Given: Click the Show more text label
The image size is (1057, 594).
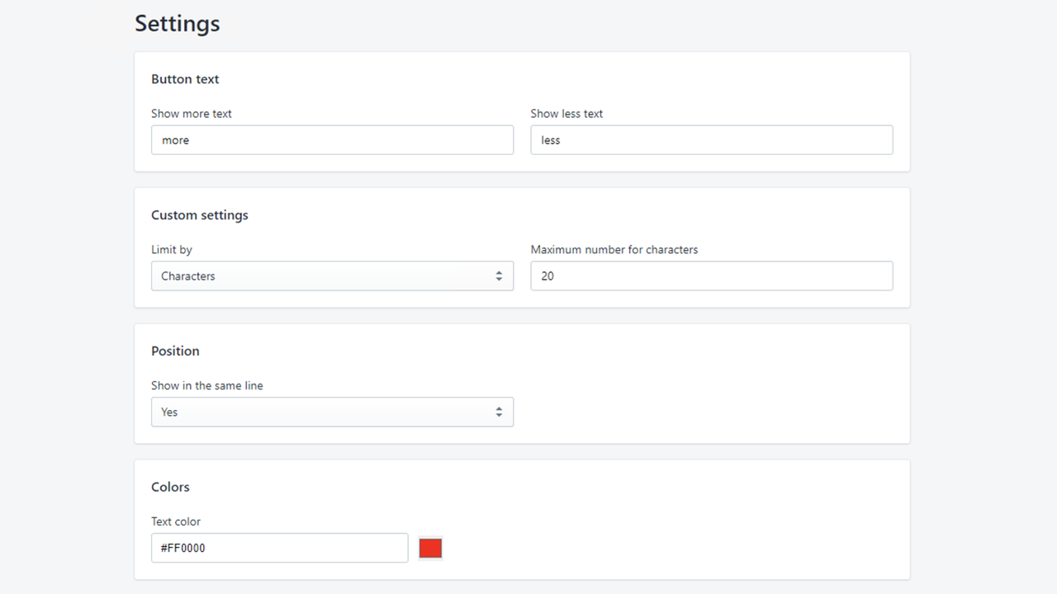Looking at the screenshot, I should 192,114.
